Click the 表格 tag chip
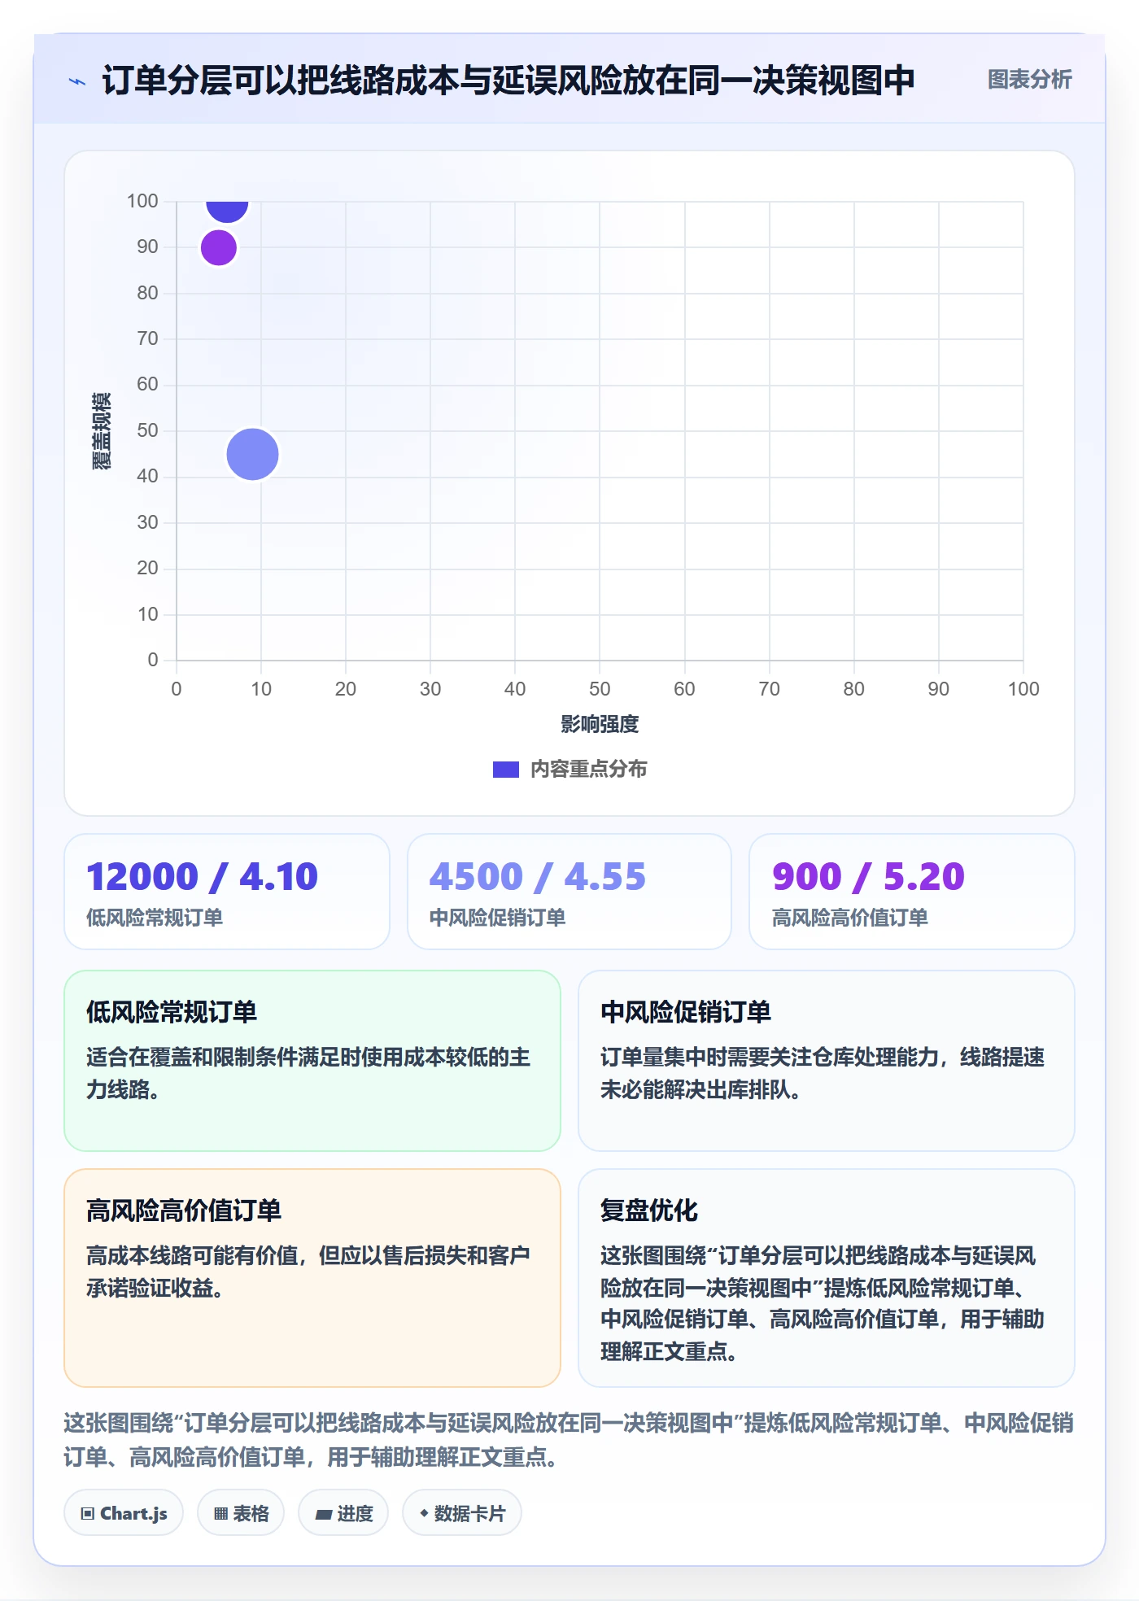The height and width of the screenshot is (1601, 1139). 241,1513
